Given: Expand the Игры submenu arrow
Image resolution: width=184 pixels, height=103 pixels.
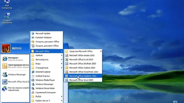Looking at the screenshot, I should (62, 64).
